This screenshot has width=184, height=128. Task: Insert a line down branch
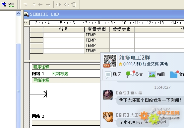tap(25, 5)
